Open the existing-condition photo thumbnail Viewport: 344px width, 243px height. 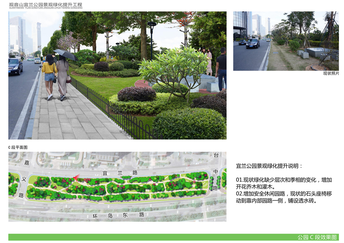tap(286, 41)
